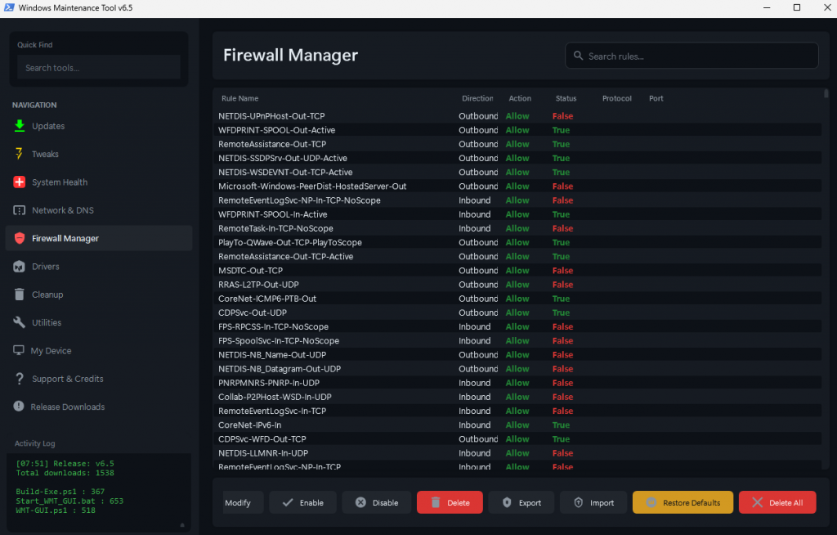The height and width of the screenshot is (535, 837).
Task: Select rule RRAS-L2TP-Out-UDP
Action: [x=517, y=285]
